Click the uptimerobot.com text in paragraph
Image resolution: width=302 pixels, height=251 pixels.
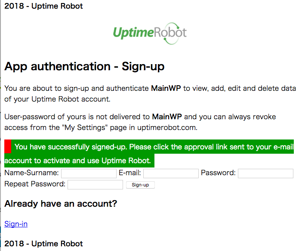pyautogui.click(x=167, y=127)
